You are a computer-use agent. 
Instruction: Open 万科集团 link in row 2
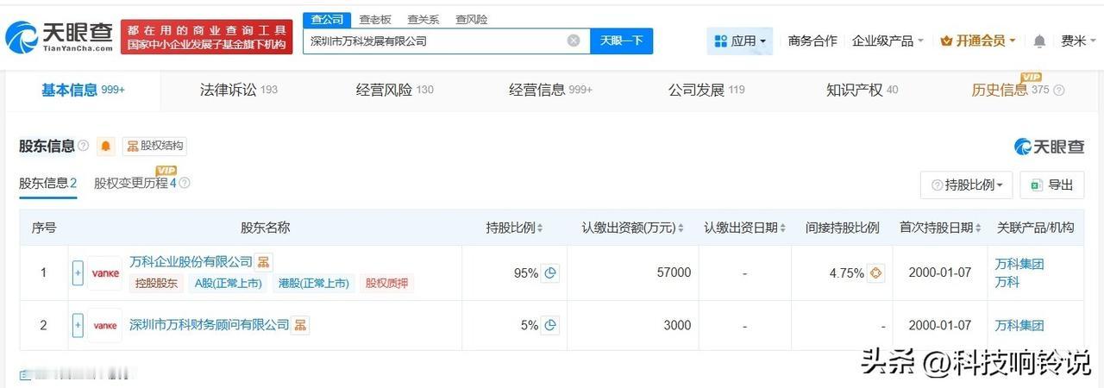[x=1019, y=325]
